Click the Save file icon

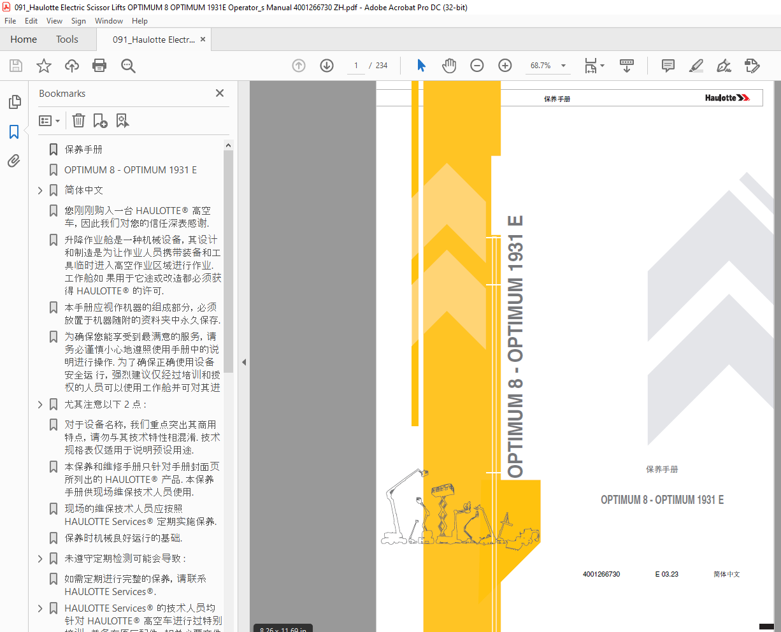16,66
